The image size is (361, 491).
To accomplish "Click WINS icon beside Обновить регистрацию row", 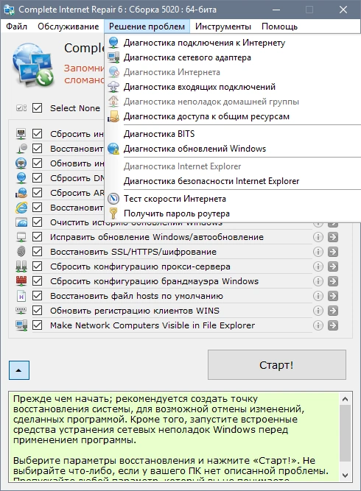I will coord(21,311).
